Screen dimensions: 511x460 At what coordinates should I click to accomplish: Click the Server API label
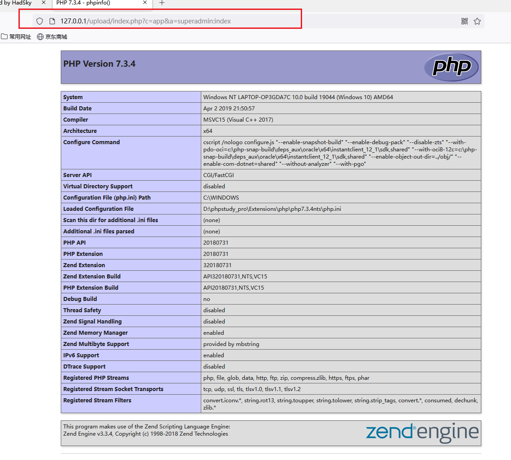click(x=77, y=175)
